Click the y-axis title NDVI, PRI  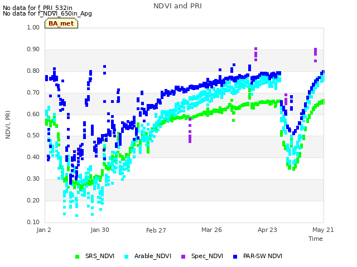(x=8, y=125)
